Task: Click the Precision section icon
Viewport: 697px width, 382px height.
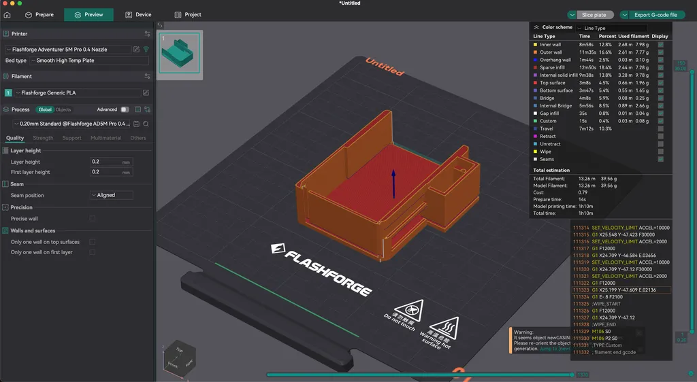Action: click(x=5, y=207)
